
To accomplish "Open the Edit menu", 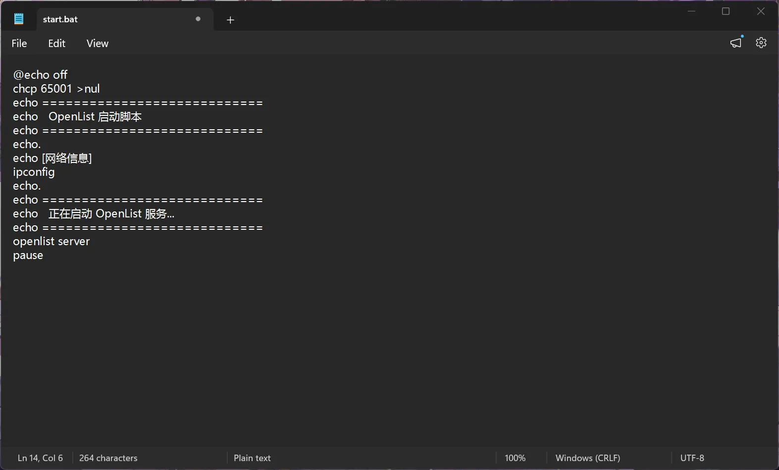I will (57, 44).
